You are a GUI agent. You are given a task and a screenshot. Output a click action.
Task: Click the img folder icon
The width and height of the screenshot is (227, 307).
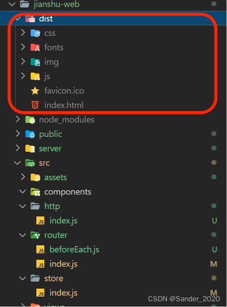pos(35,62)
